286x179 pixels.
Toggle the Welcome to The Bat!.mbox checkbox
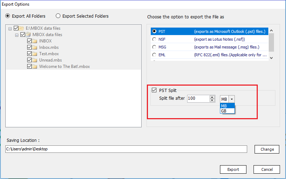click(x=29, y=66)
